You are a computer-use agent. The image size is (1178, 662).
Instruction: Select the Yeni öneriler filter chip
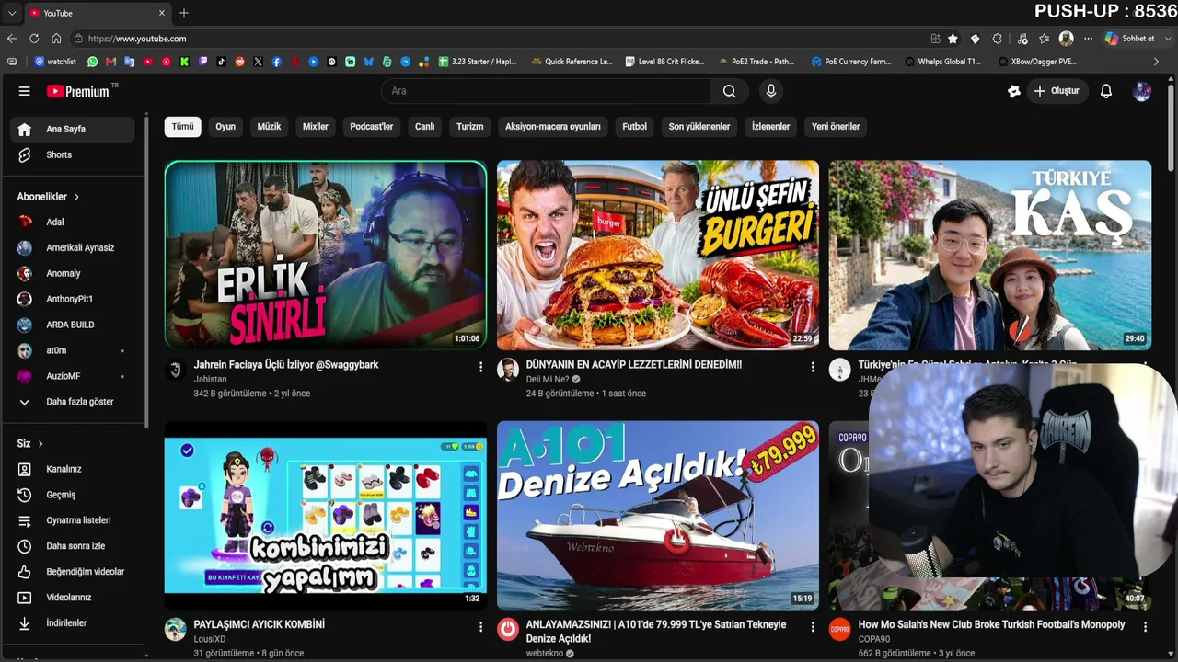[x=836, y=127]
